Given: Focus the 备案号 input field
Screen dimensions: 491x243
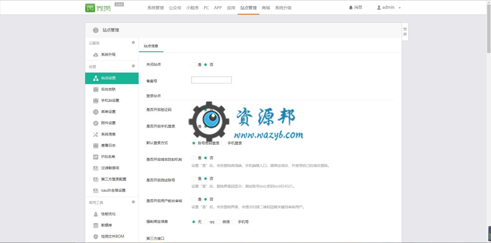Looking at the screenshot, I should point(211,80).
